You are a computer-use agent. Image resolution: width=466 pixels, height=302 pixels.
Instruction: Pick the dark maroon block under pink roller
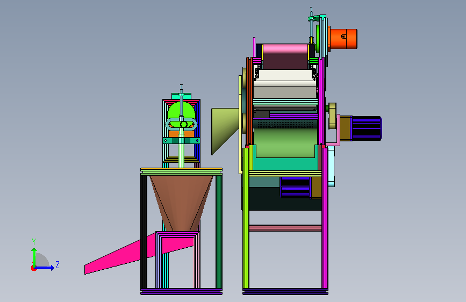285,62
